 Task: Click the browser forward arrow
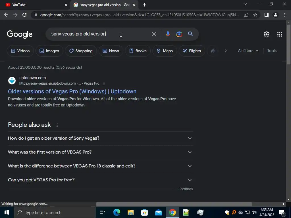(x=15, y=15)
